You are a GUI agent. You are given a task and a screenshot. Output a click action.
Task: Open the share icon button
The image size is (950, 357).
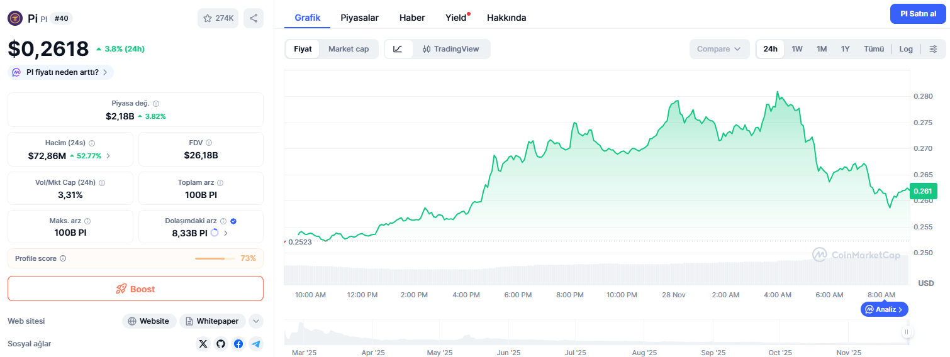254,18
